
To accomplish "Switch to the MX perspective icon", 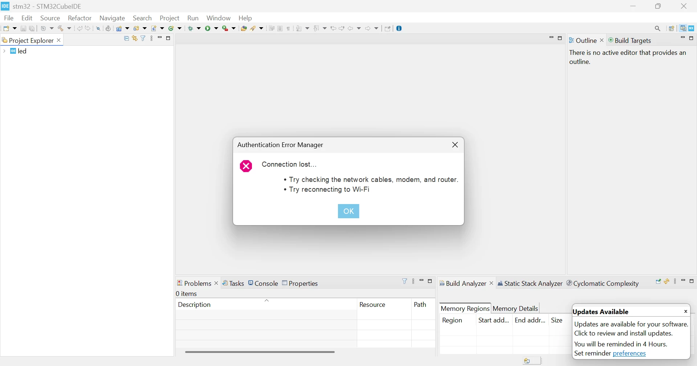I will pos(692,28).
